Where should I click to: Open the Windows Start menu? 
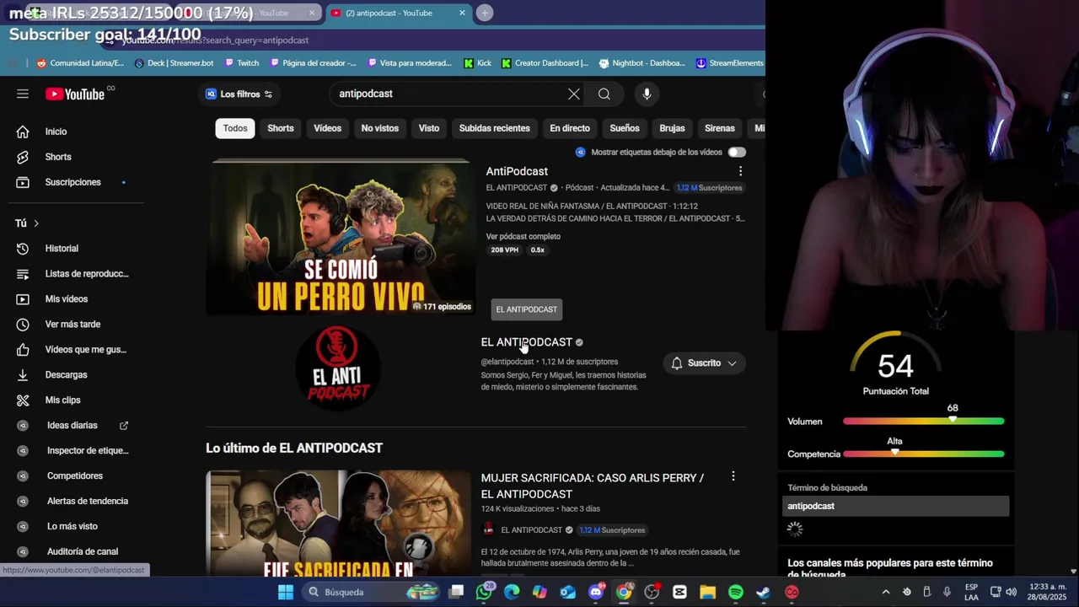(286, 592)
